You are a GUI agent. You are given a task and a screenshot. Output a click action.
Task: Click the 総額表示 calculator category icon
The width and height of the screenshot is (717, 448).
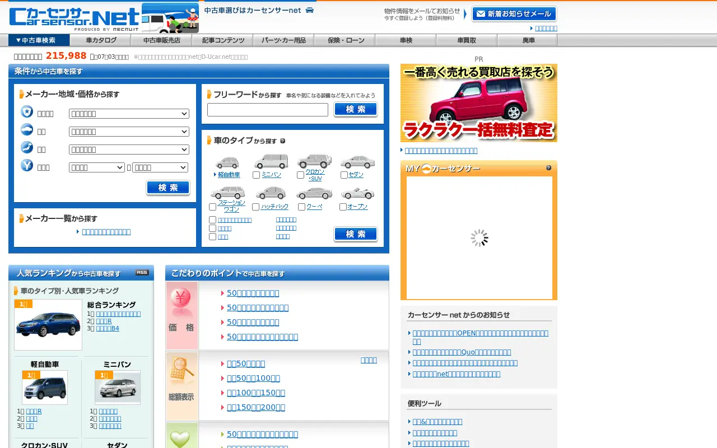[182, 386]
